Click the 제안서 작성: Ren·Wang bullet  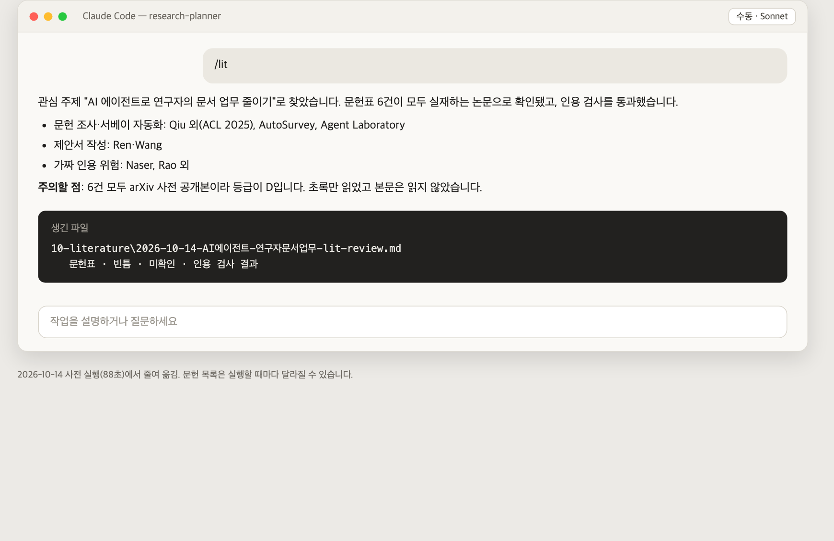coord(108,145)
